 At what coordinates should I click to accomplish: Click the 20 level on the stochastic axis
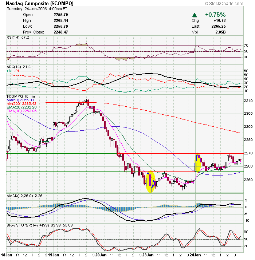246,246
